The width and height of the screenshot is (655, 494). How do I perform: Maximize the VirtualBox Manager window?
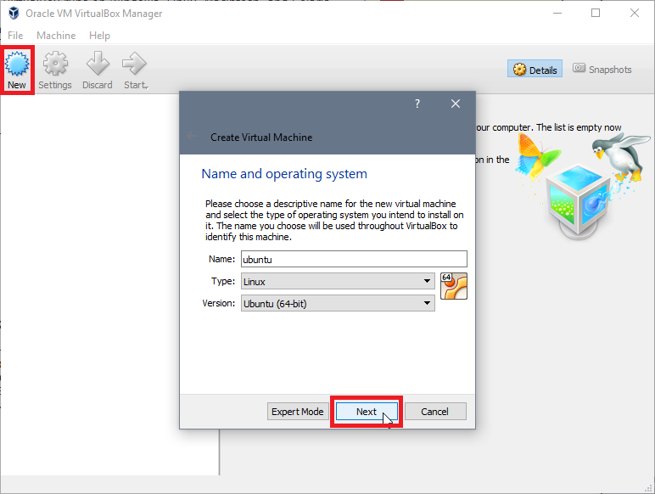596,13
